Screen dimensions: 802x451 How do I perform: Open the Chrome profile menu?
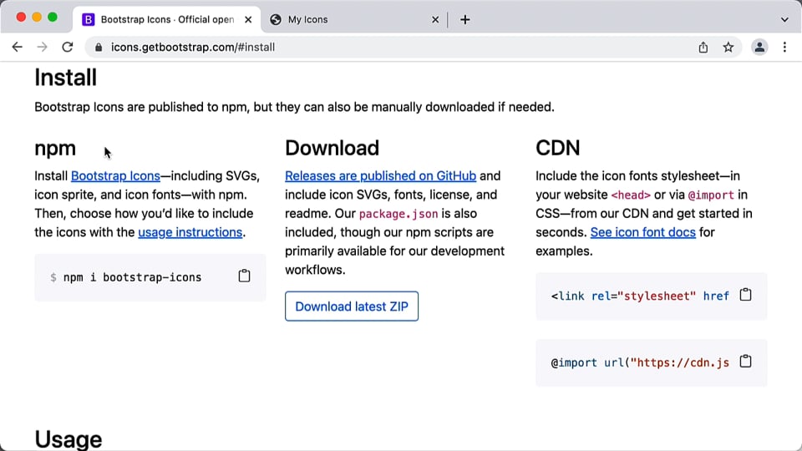[x=759, y=47]
